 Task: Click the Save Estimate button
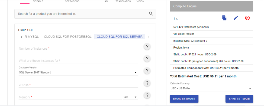point(239,99)
